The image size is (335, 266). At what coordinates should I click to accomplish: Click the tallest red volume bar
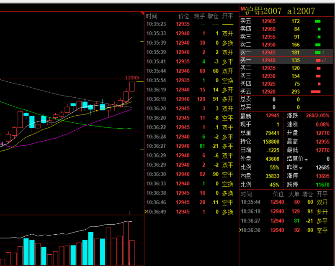click(126, 243)
